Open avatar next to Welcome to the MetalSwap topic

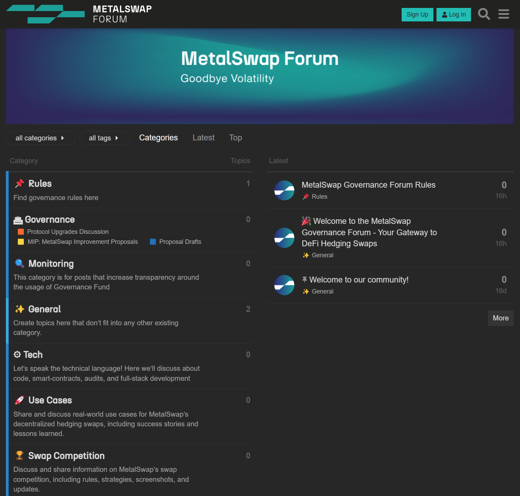[284, 238]
